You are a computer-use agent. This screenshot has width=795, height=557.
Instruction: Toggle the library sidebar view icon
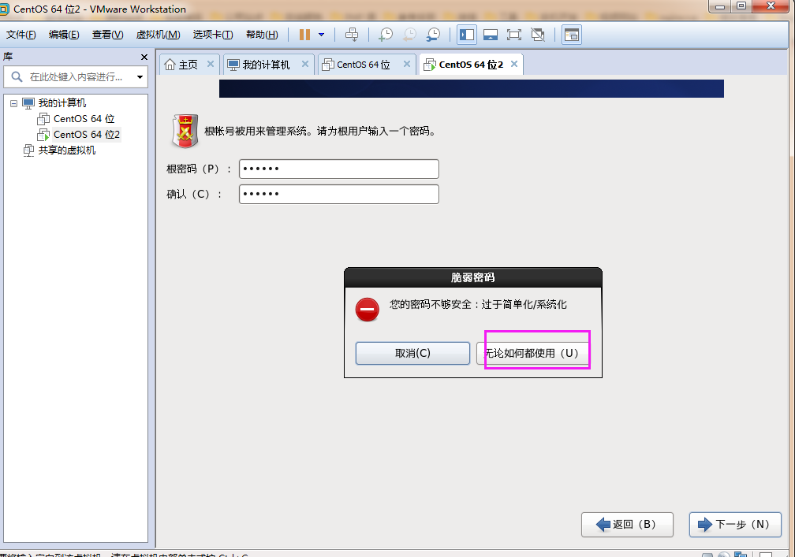466,35
